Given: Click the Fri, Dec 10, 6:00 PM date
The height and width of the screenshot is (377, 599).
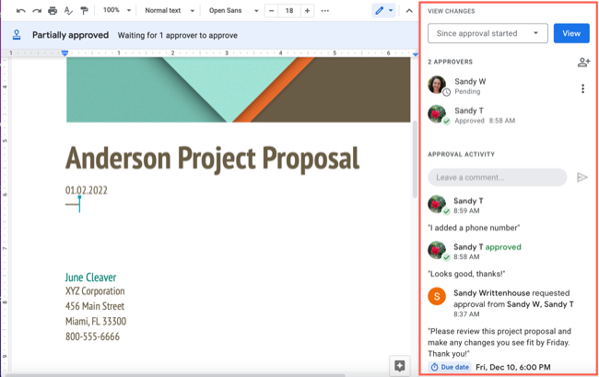Looking at the screenshot, I should 513,368.
